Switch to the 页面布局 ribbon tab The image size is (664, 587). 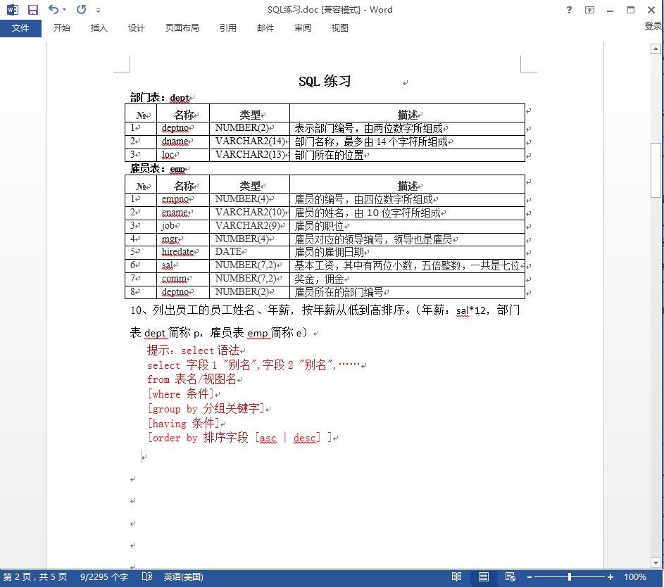[182, 28]
